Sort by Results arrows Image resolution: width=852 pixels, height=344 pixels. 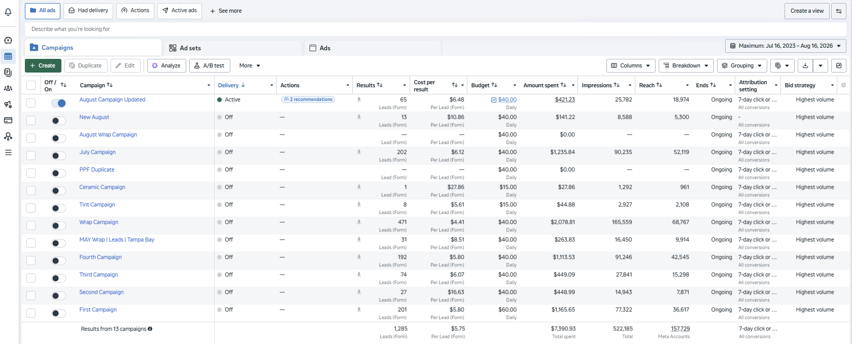[x=380, y=85]
